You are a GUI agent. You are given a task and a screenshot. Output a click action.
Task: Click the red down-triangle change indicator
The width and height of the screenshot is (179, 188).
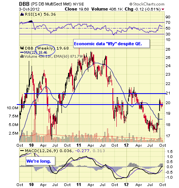163,9
